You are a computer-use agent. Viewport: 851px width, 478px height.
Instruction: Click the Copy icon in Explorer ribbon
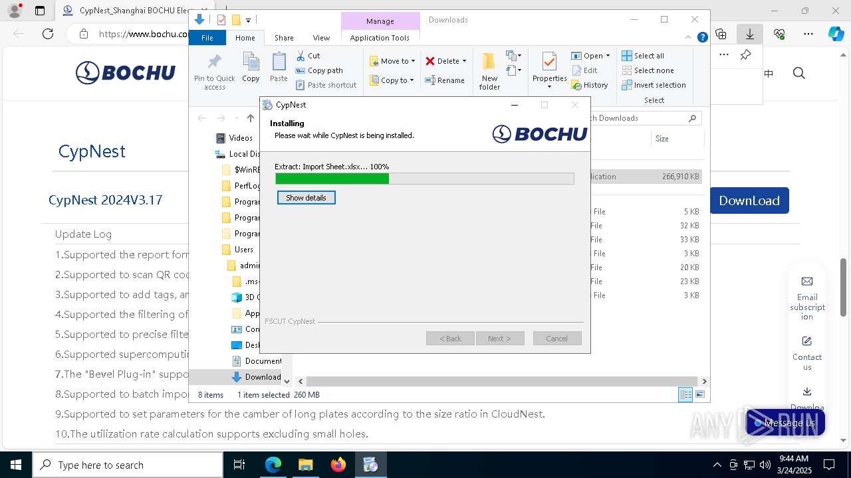tap(251, 67)
